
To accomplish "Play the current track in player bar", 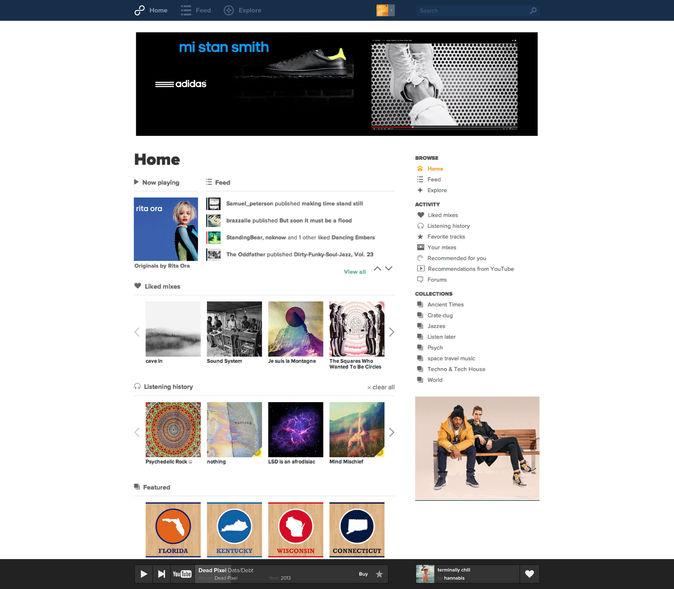I will (144, 574).
